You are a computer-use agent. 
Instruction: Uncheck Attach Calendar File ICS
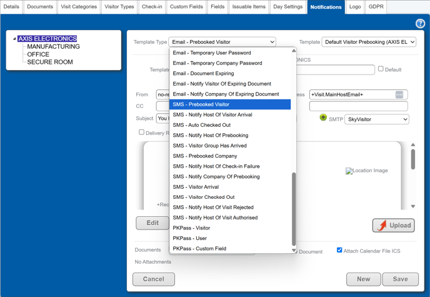[339, 250]
